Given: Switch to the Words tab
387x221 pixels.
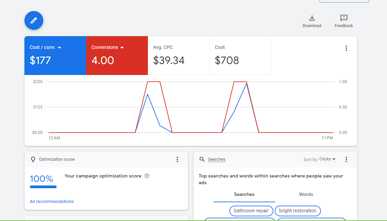Looking at the screenshot, I should click(x=306, y=195).
